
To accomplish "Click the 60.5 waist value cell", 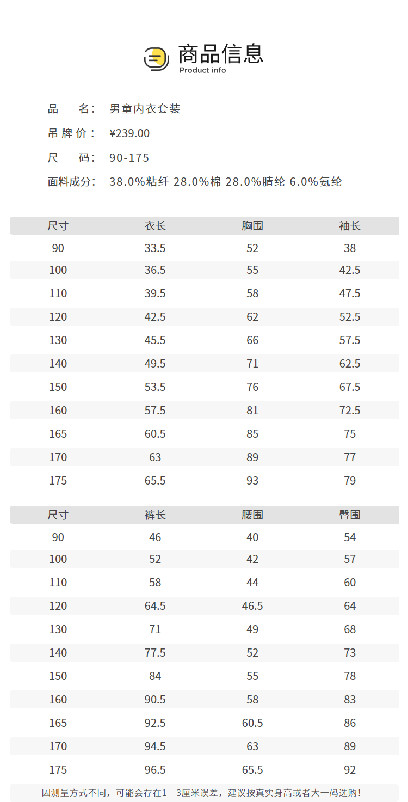I will [x=252, y=723].
